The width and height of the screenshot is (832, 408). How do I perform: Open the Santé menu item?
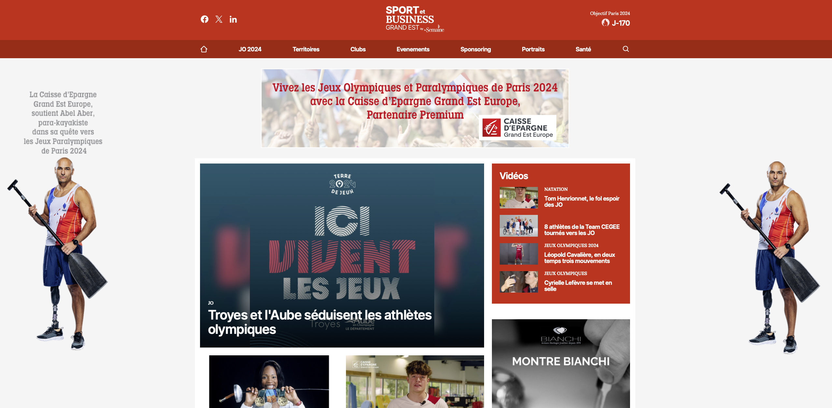click(x=583, y=49)
